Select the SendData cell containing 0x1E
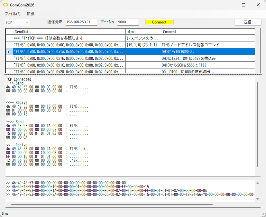266x217 pixels. click(x=69, y=59)
